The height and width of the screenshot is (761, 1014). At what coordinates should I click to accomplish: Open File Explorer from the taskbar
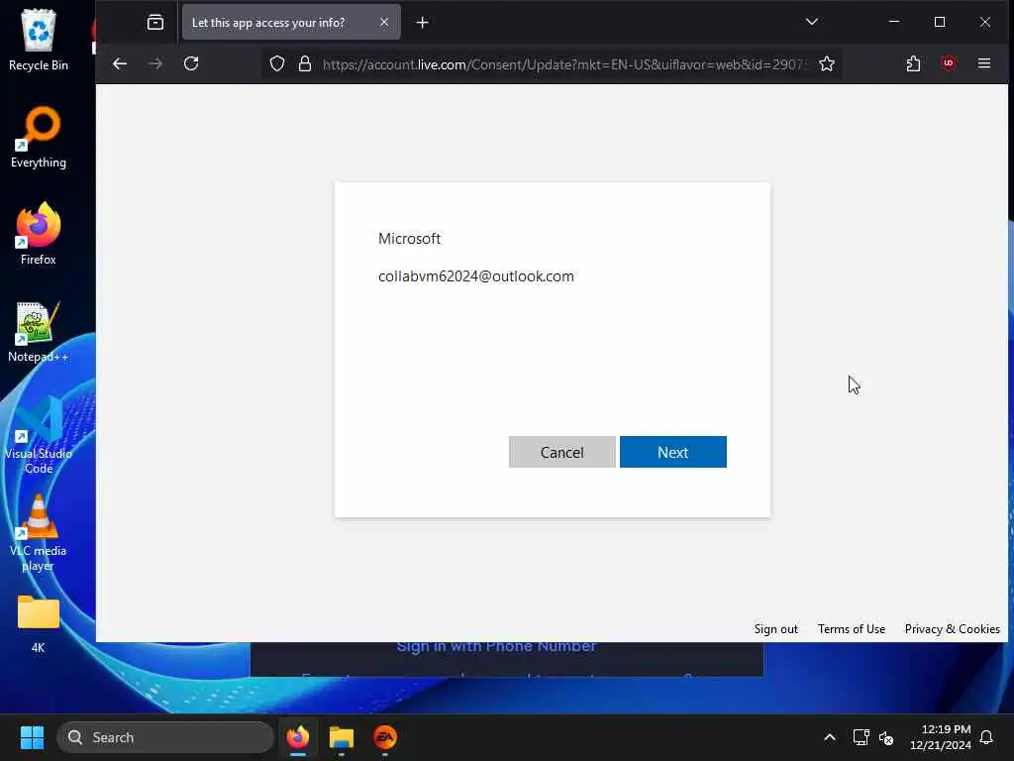coord(342,737)
